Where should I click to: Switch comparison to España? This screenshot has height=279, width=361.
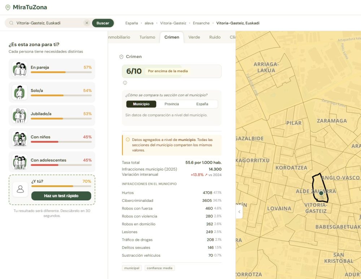(x=202, y=104)
